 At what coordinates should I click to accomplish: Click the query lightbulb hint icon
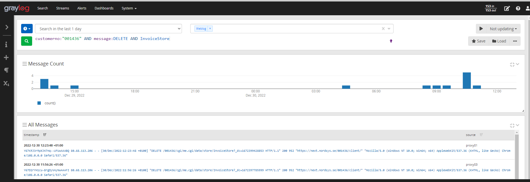pos(391,41)
